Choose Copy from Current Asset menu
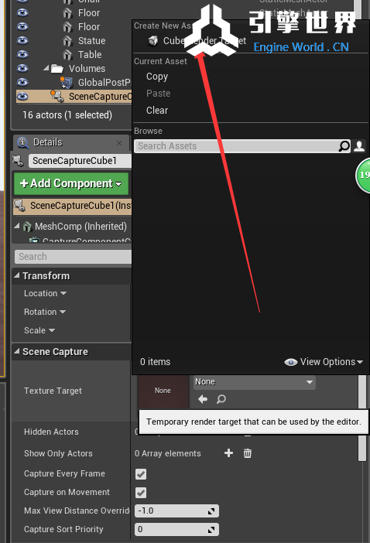 click(x=157, y=77)
